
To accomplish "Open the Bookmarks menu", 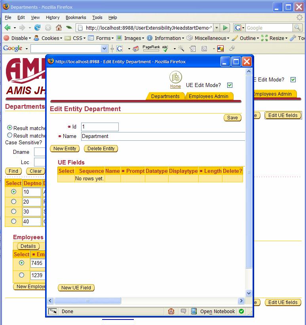I will point(76,17).
